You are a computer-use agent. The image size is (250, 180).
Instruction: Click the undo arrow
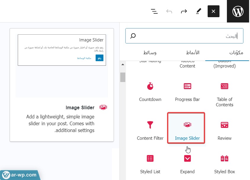169,12
